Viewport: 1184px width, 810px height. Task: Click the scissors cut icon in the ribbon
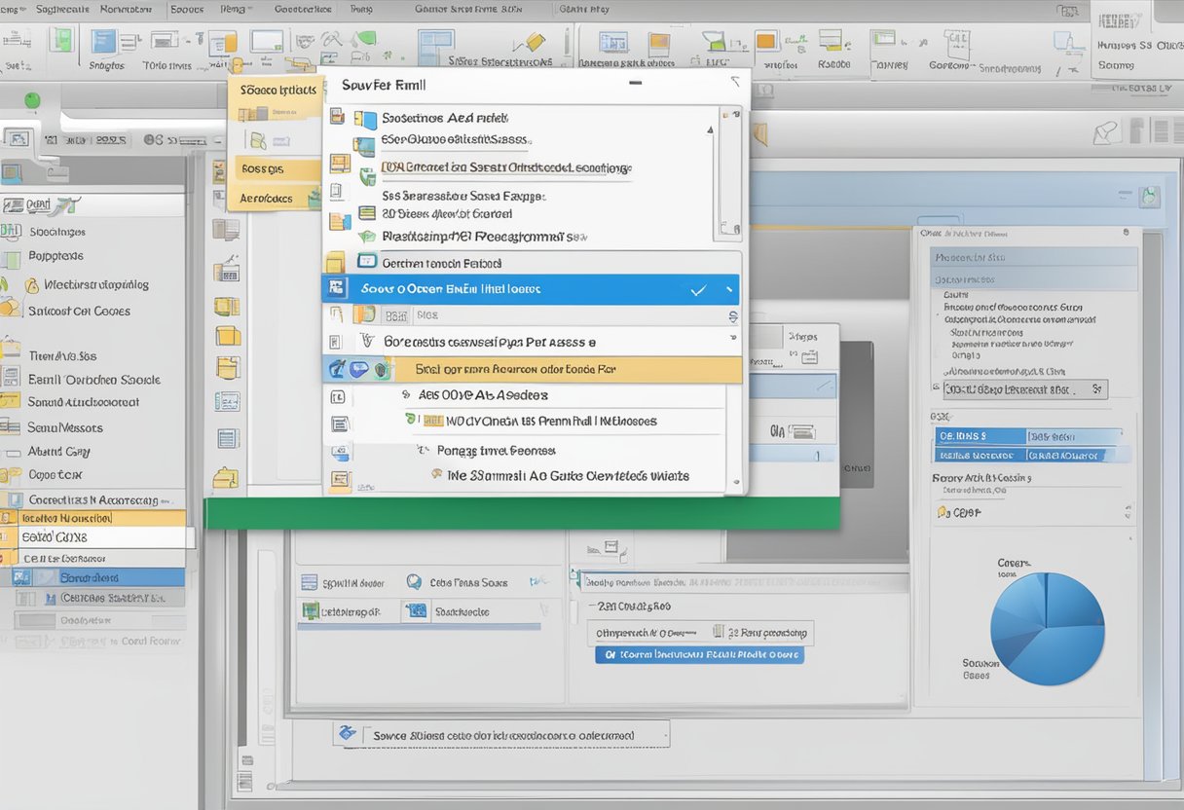[329, 39]
